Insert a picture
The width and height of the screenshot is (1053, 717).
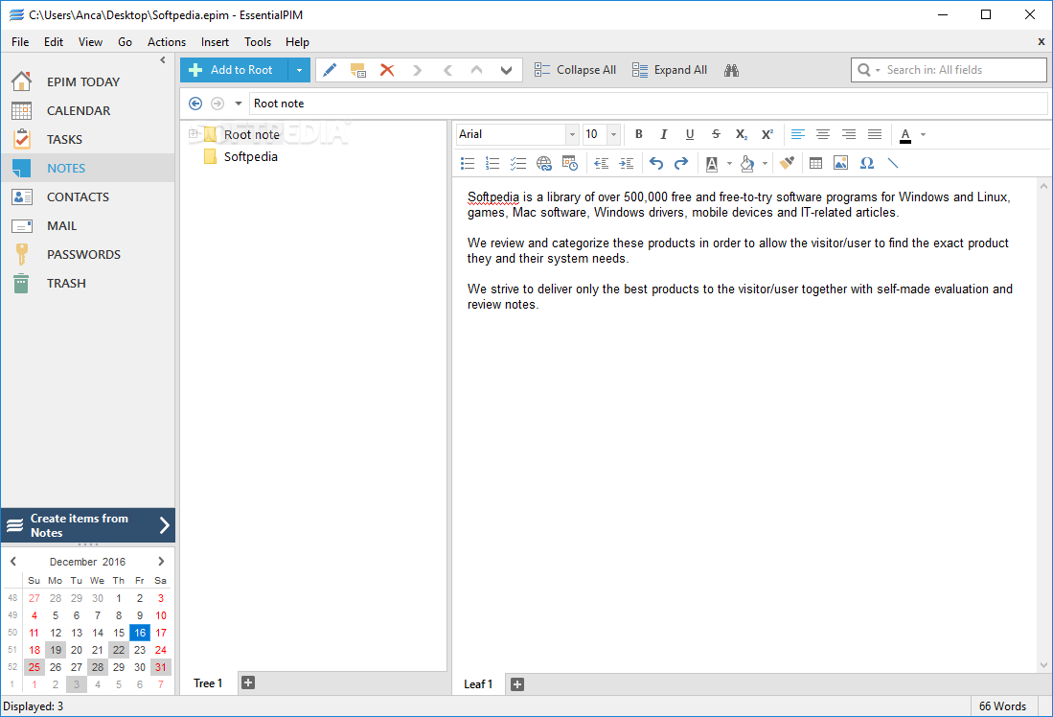click(x=841, y=163)
